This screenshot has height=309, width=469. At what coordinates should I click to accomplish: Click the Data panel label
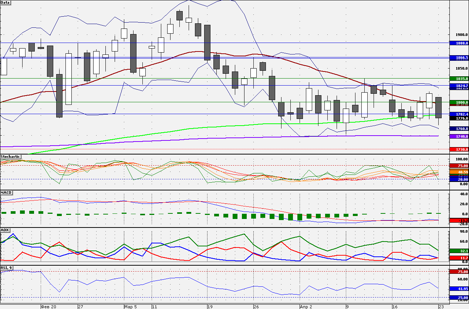coord(6,2)
